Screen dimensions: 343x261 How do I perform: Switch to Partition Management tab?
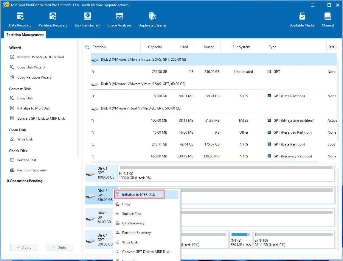tap(25, 35)
